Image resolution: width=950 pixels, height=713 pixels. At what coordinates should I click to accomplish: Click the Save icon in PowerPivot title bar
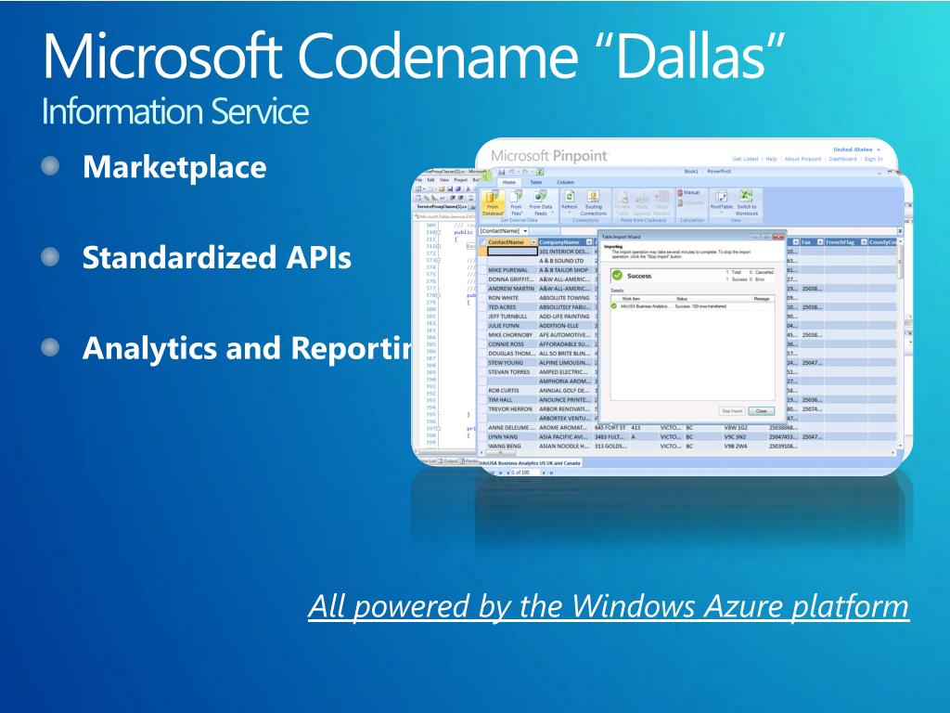tap(502, 172)
